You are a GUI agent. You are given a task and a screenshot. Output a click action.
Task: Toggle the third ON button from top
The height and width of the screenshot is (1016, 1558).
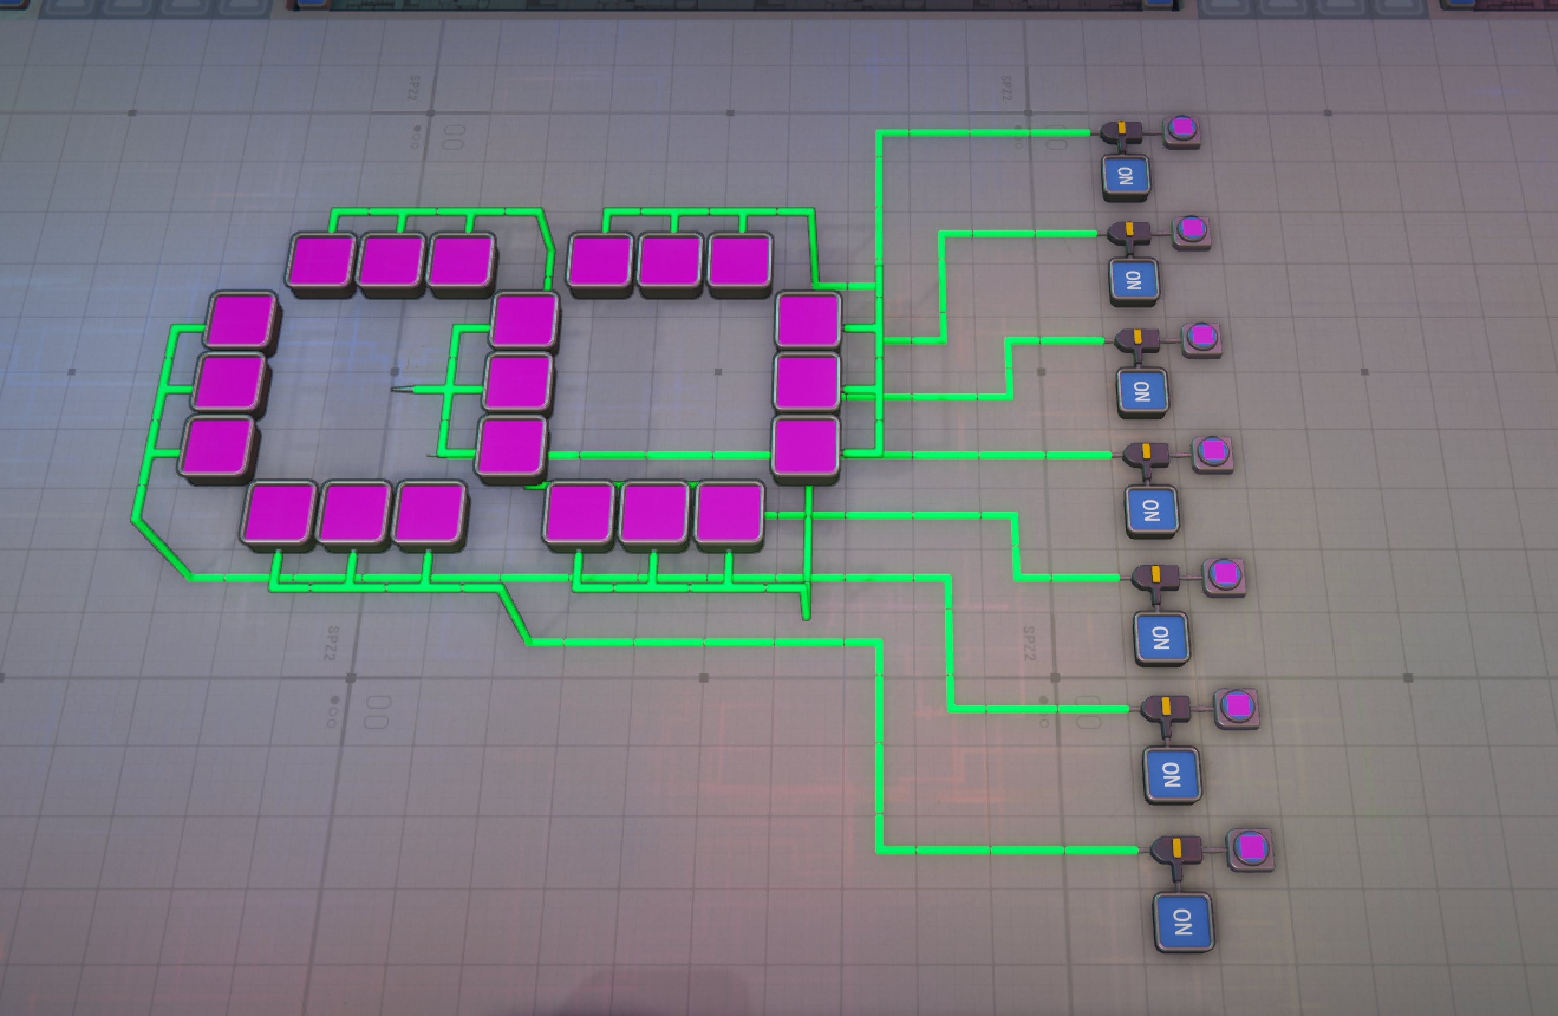point(1142,392)
